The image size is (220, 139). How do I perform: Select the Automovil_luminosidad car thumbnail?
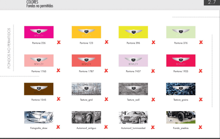[133, 117]
